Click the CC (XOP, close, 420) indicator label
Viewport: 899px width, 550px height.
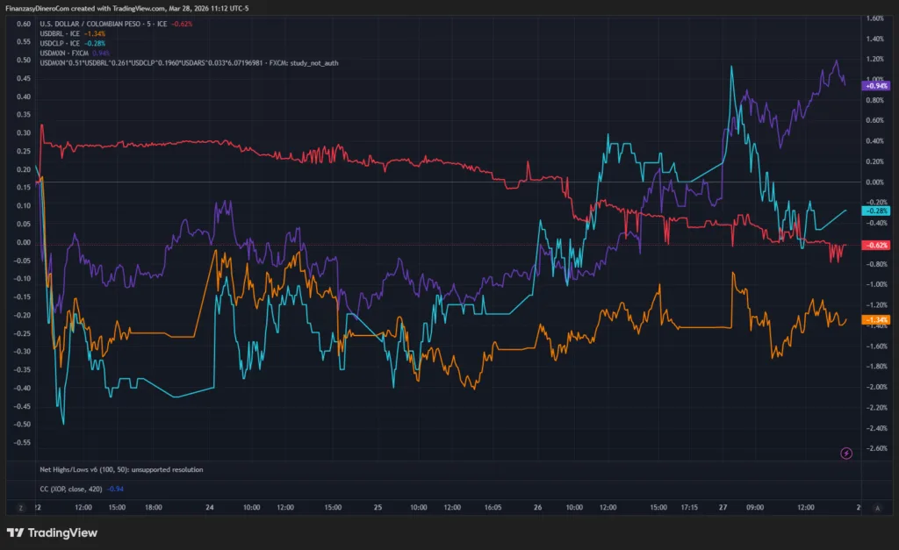(x=72, y=488)
